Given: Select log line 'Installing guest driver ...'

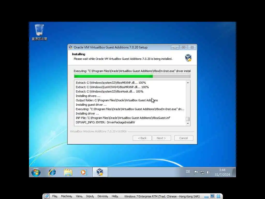Looking at the screenshot, I should [x=91, y=105].
